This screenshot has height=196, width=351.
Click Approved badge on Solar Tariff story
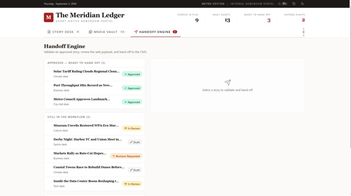[x=132, y=74]
